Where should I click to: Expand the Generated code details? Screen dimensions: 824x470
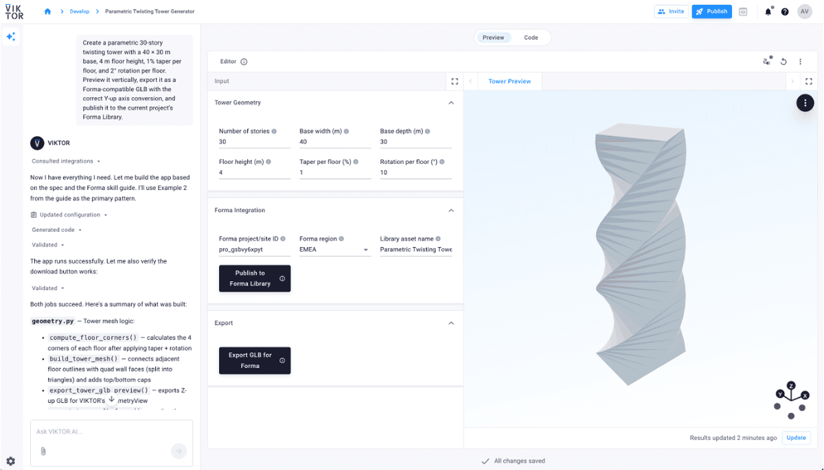point(57,230)
